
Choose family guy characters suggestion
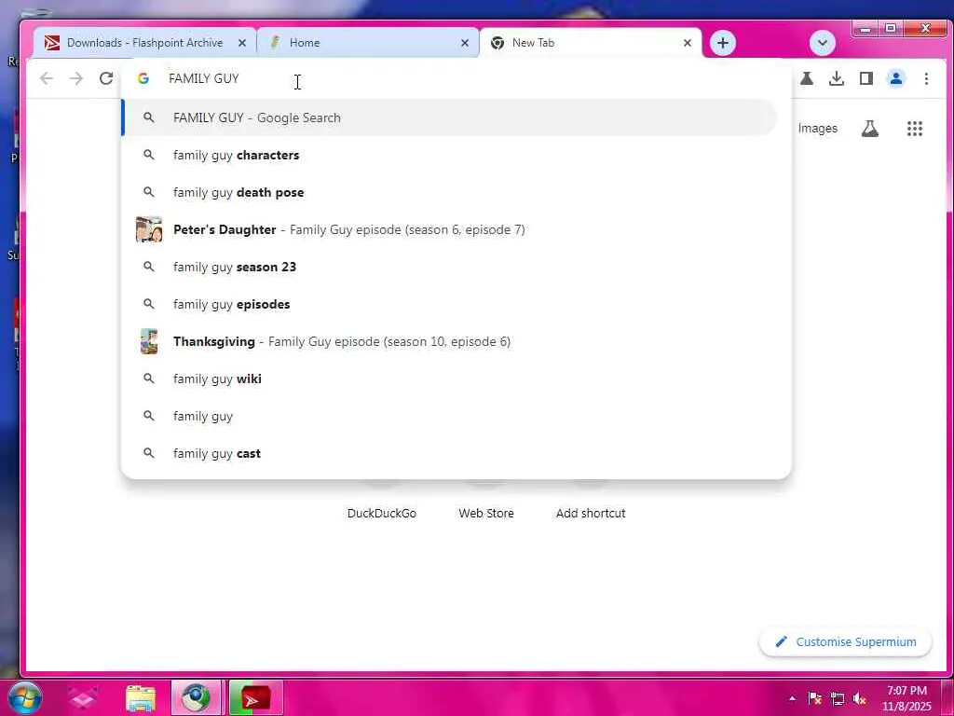(x=449, y=156)
